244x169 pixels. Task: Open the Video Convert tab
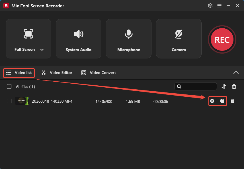[x=98, y=73]
